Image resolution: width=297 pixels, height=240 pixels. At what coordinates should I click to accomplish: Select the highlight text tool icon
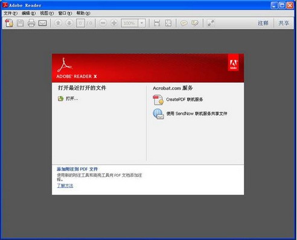195,23
